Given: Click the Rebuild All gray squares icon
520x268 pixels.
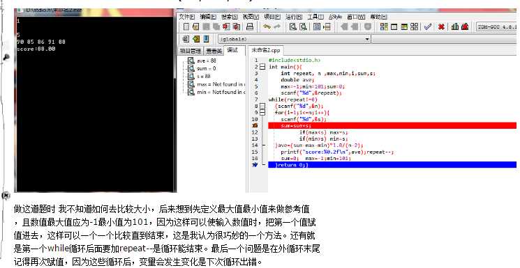Looking at the screenshot, I should 414,26.
